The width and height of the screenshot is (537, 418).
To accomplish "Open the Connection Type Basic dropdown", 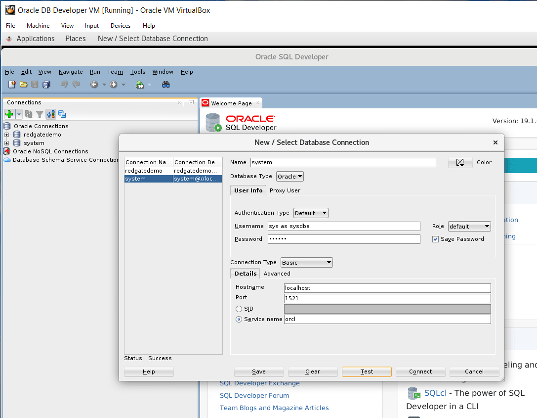I will pyautogui.click(x=306, y=263).
